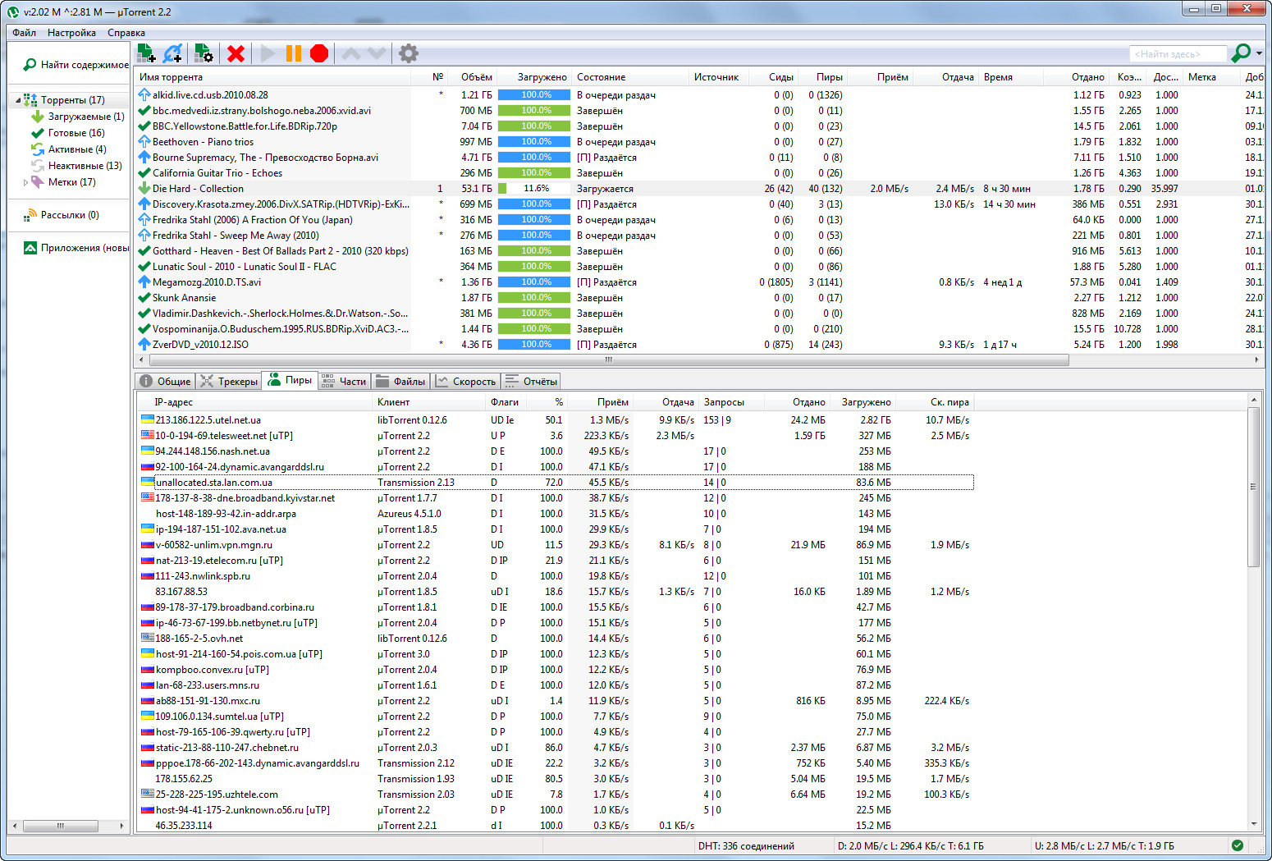
Task: Collapse the Торренты (17) tree node
Action: click(x=18, y=100)
